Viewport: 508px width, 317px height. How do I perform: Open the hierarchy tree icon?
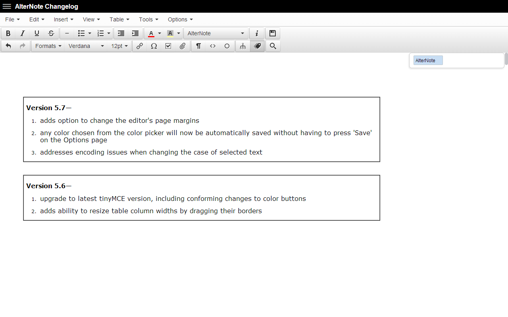[x=243, y=46]
